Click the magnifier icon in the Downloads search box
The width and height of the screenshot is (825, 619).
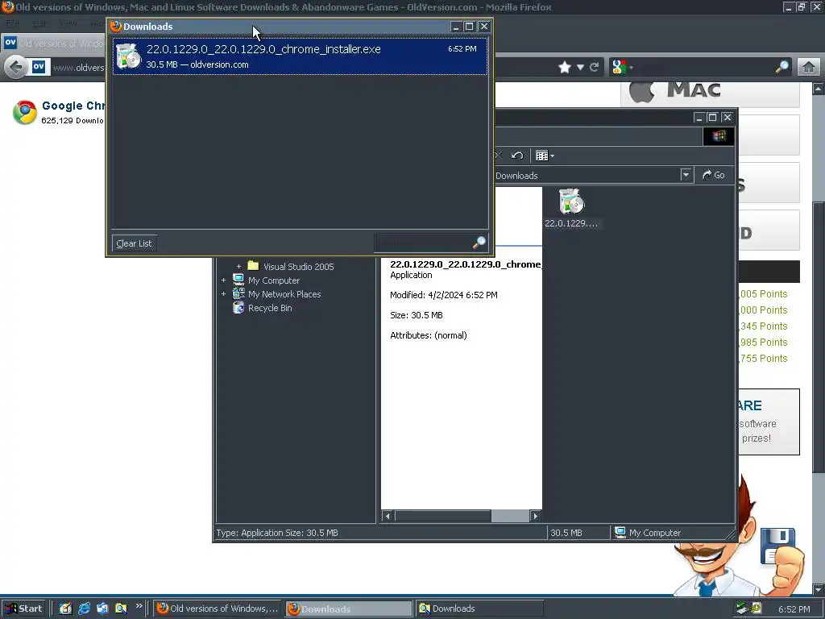click(479, 243)
